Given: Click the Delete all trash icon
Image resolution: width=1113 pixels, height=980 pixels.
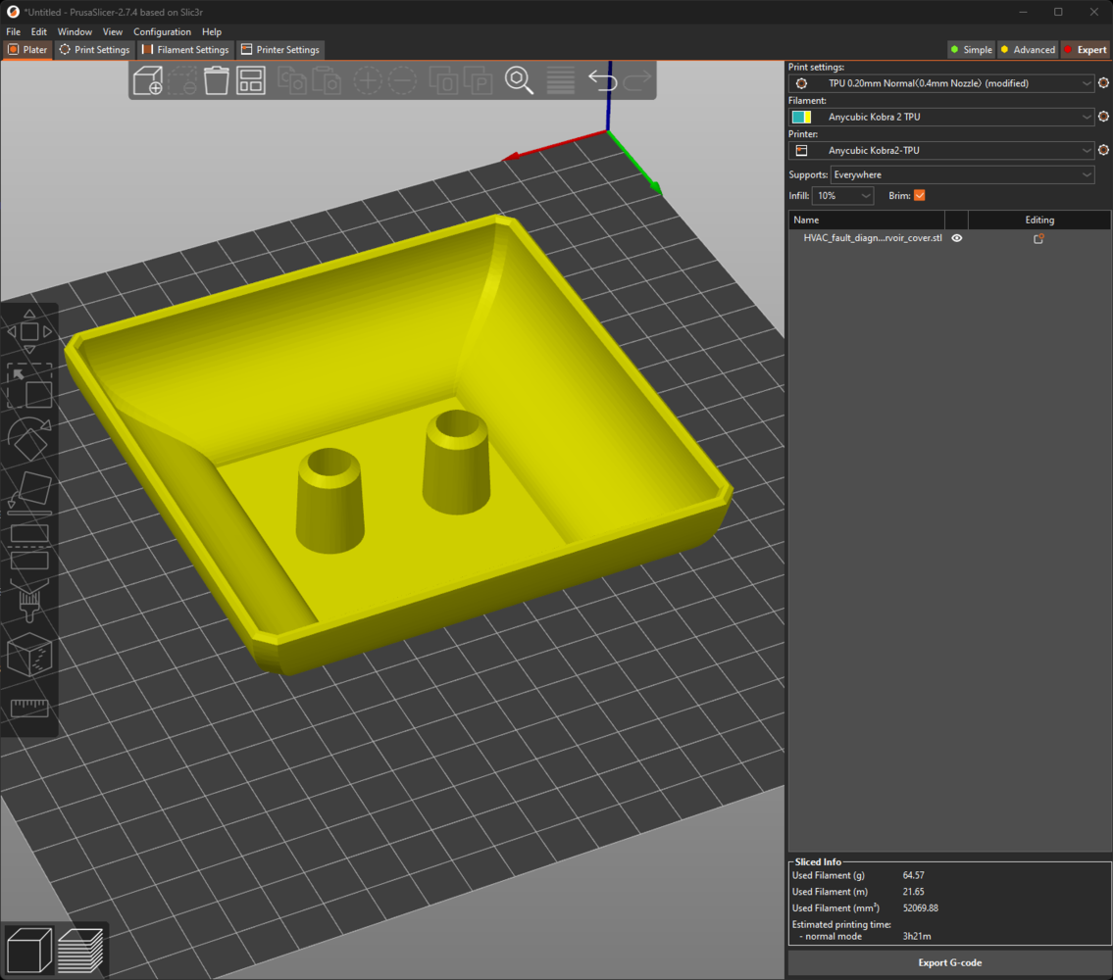Looking at the screenshot, I should pos(216,80).
